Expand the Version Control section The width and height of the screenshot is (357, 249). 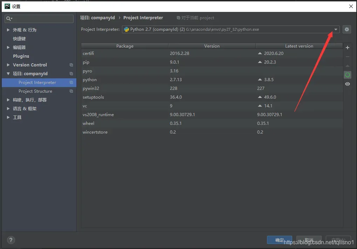8,65
